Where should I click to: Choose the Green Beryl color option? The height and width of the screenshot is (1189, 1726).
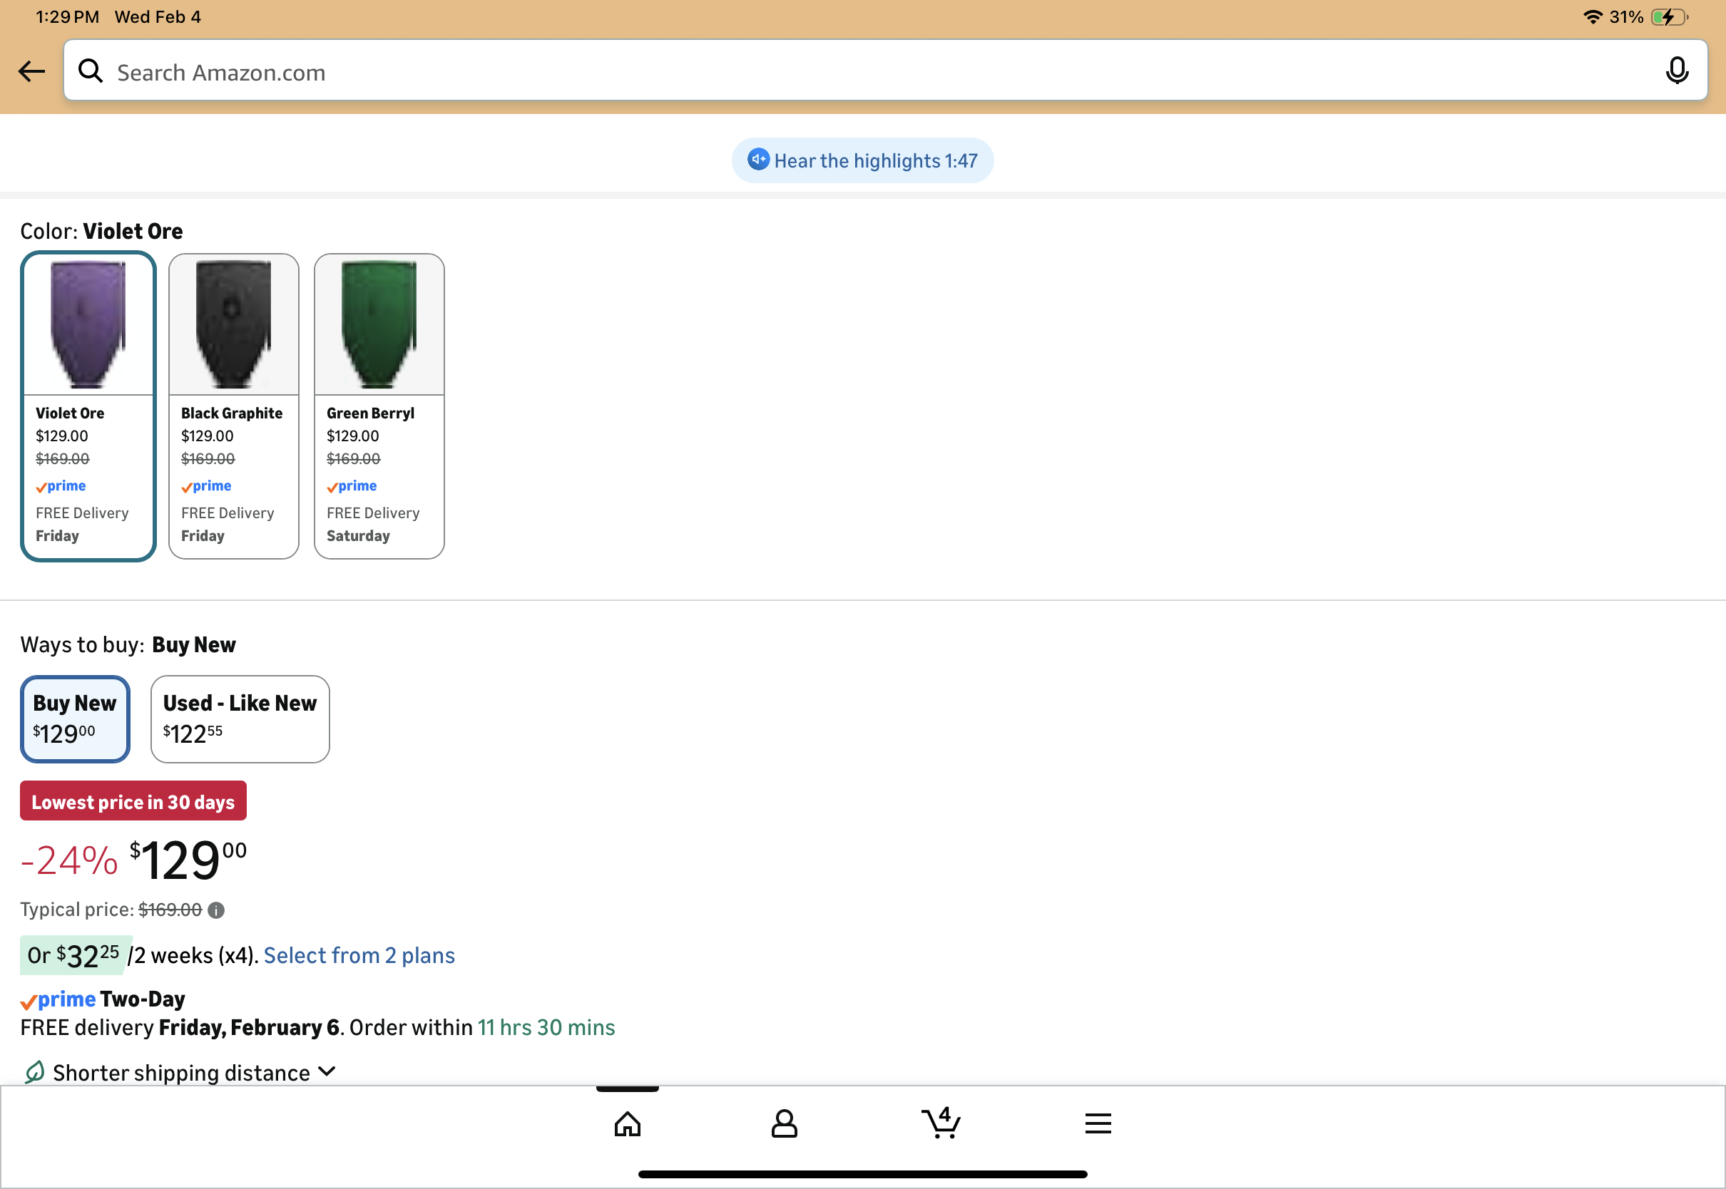[379, 406]
